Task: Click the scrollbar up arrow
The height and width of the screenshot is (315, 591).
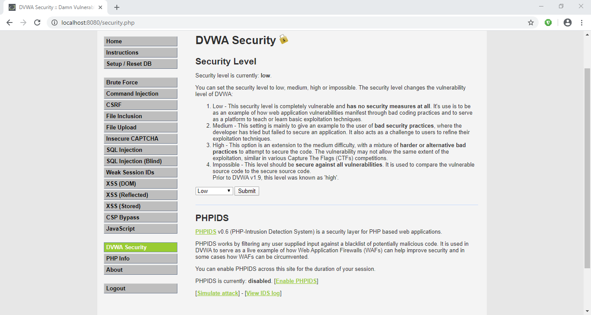Action: (x=588, y=34)
